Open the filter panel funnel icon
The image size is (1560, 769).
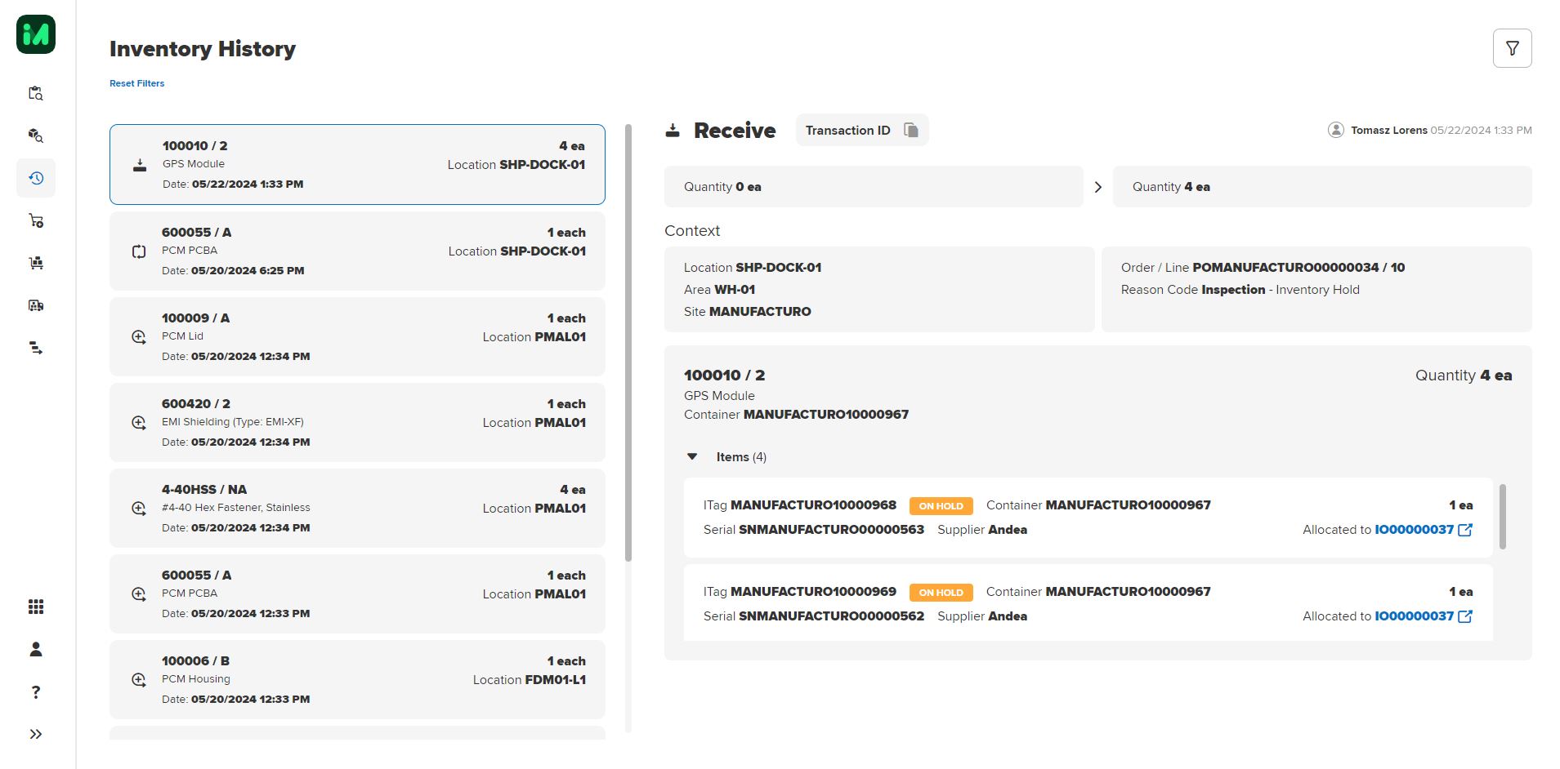pos(1512,49)
